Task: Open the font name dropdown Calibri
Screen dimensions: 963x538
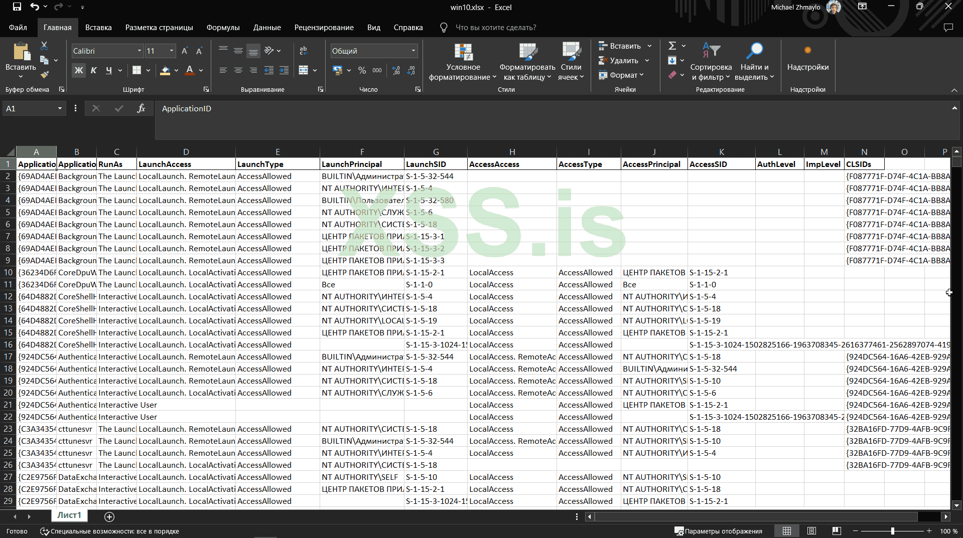Action: pyautogui.click(x=140, y=51)
